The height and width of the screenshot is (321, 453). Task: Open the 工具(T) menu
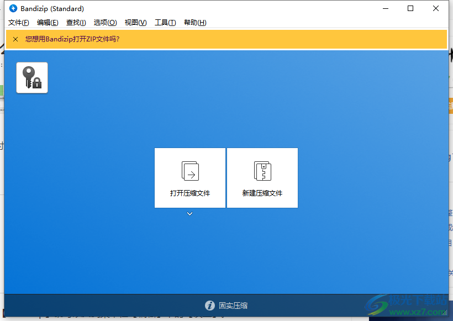click(165, 23)
